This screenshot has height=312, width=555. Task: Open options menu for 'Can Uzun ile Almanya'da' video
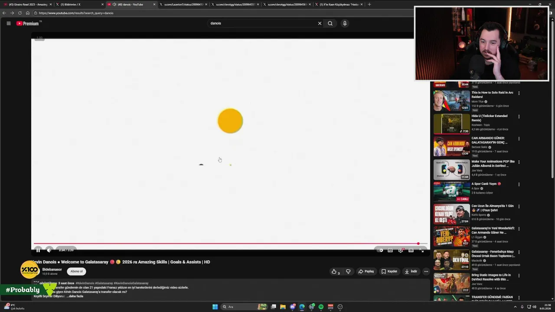click(x=519, y=207)
